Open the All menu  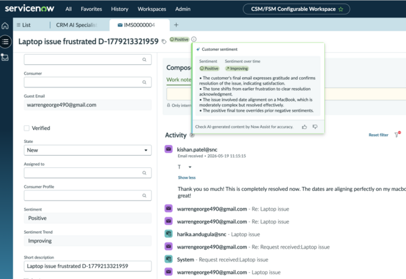click(x=68, y=9)
